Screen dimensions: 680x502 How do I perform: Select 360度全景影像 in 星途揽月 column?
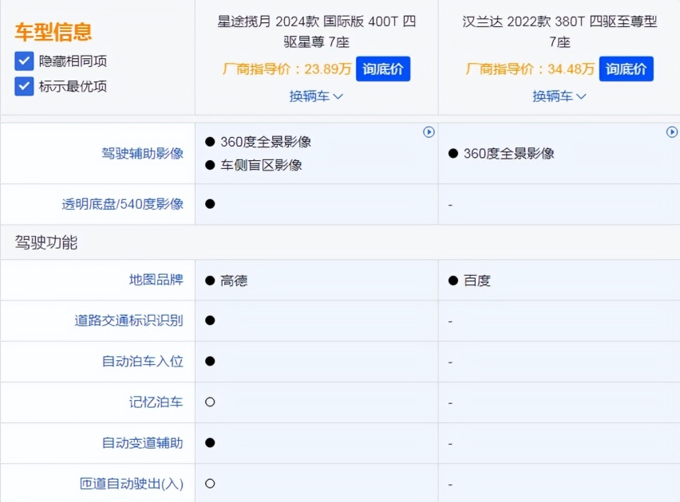(x=266, y=142)
